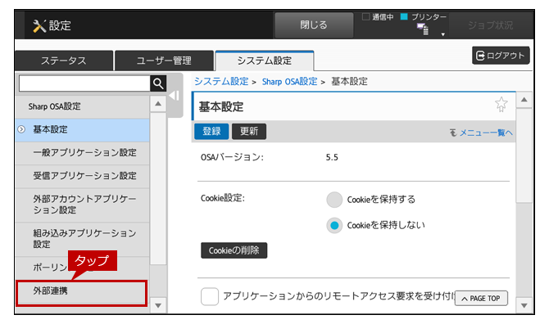Click sidebar scrollbar up arrow

pyautogui.click(x=158, y=104)
